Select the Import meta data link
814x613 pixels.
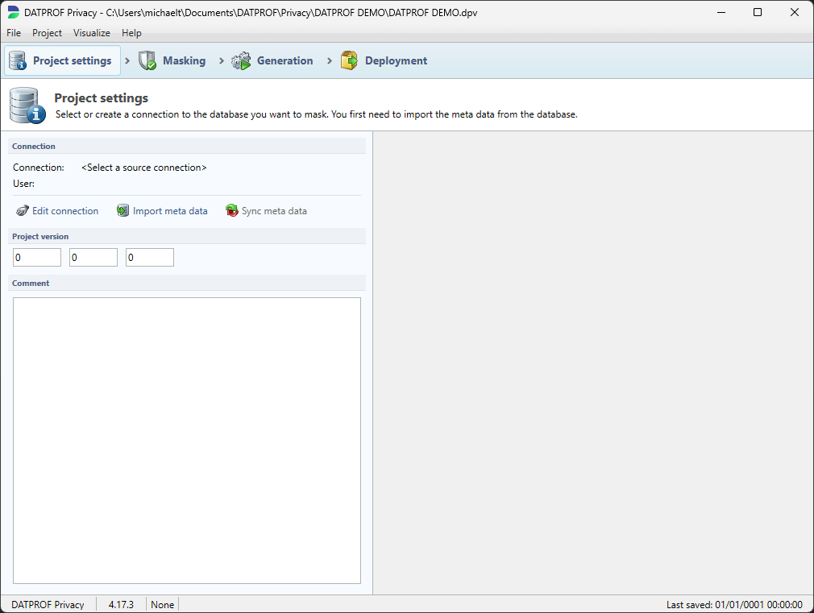point(170,211)
